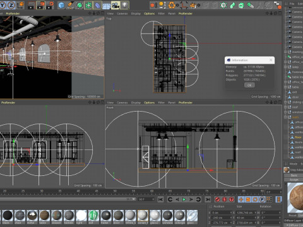Image resolution: width=303 pixels, height=227 pixels.
Task: Open Top viewport Filter menu
Action: pyautogui.click(x=161, y=13)
